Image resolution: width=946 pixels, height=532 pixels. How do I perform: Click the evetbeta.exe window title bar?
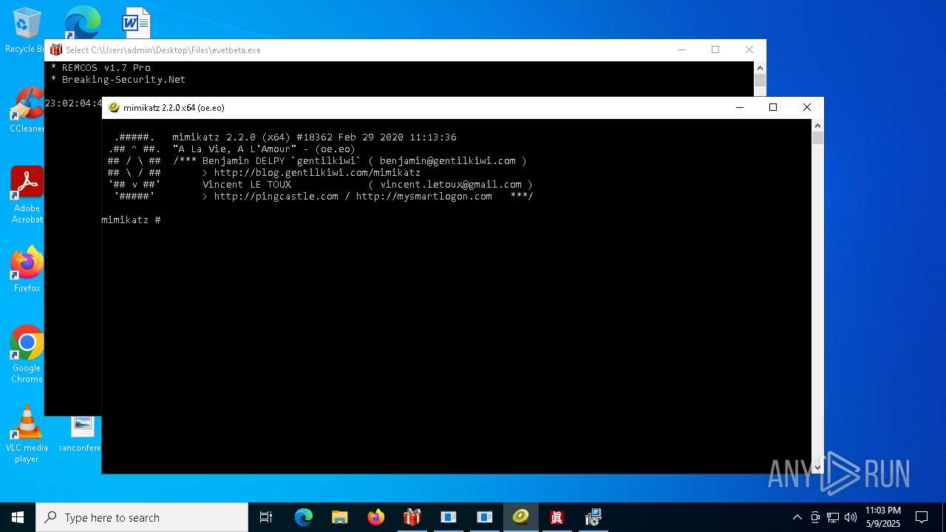coord(355,50)
